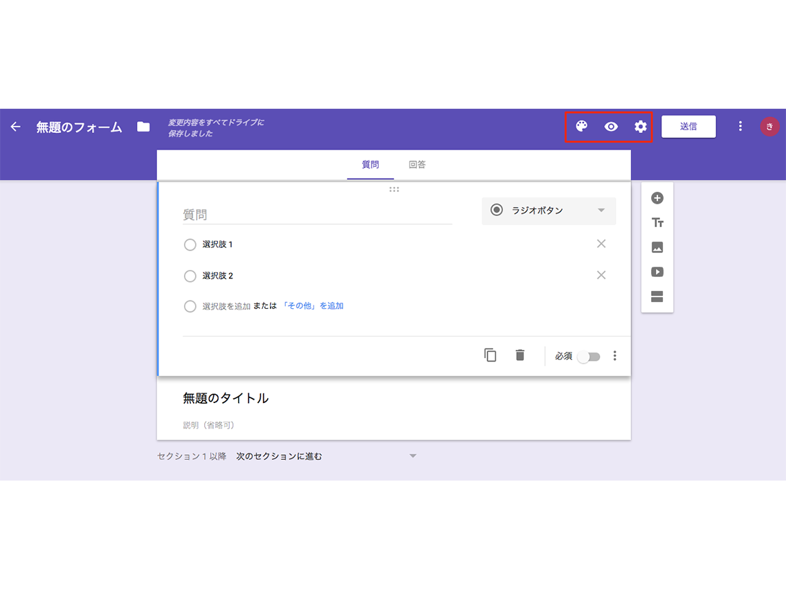Switch to the 質問 tab
Image resolution: width=786 pixels, height=590 pixels.
click(x=370, y=165)
